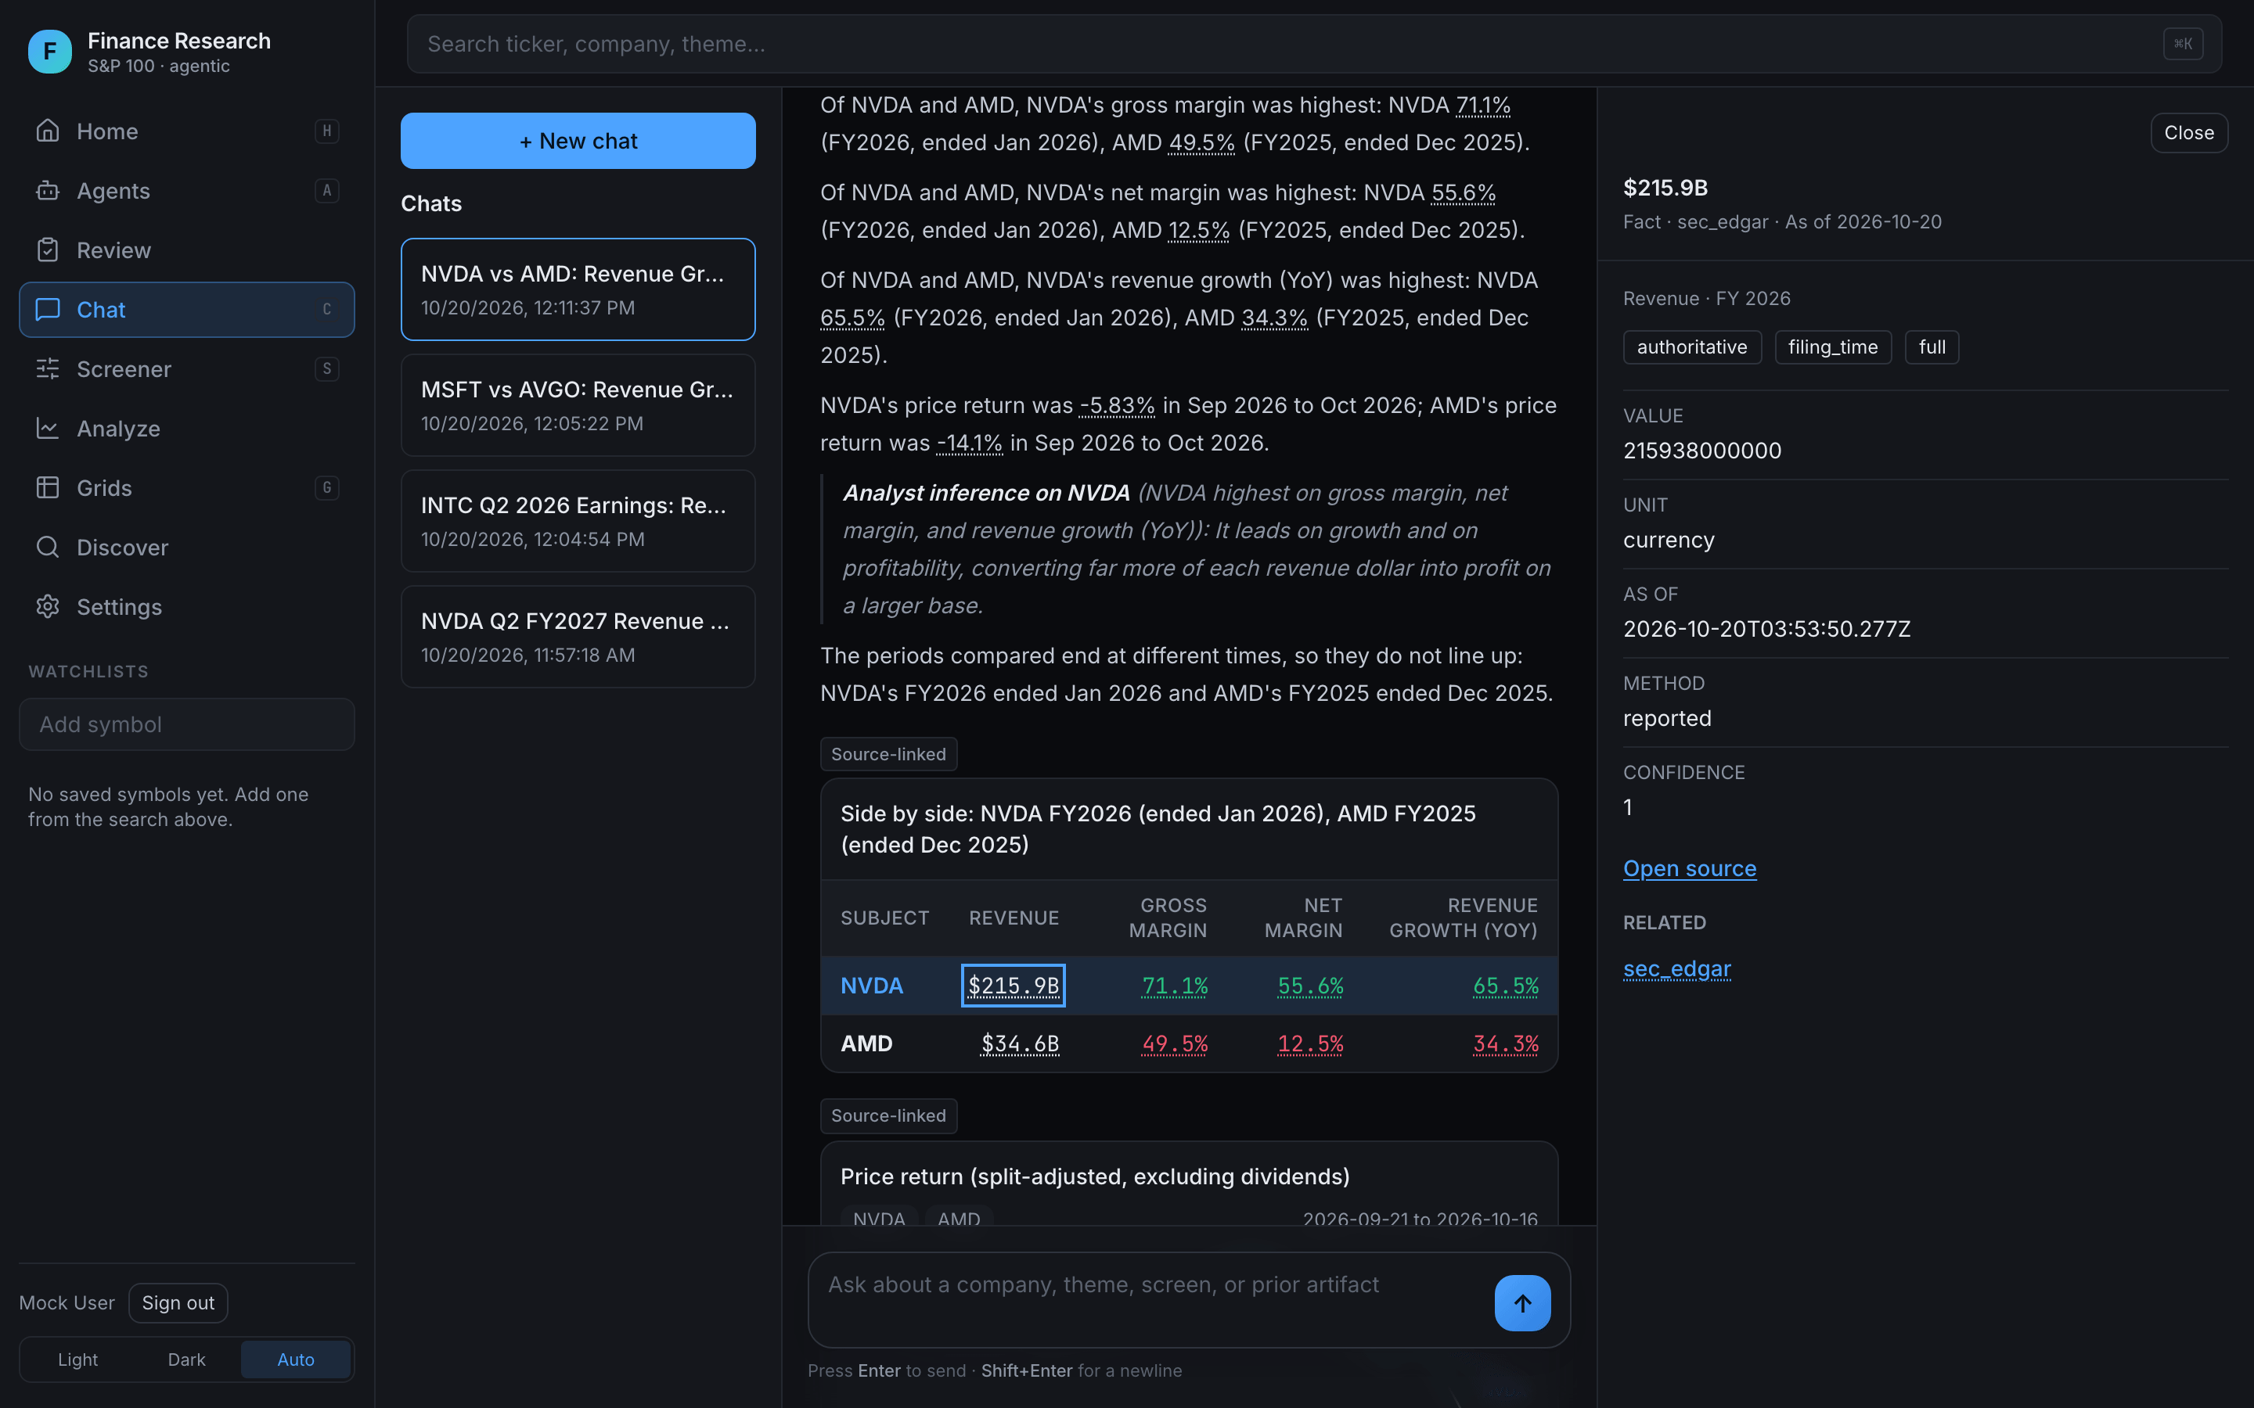The image size is (2254, 1408).
Task: Send message with the arrow button
Action: point(1522,1302)
